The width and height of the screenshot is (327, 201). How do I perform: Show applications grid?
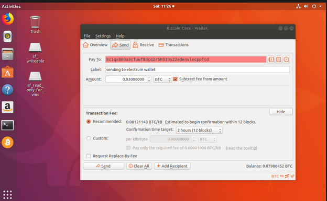pyautogui.click(x=7, y=195)
